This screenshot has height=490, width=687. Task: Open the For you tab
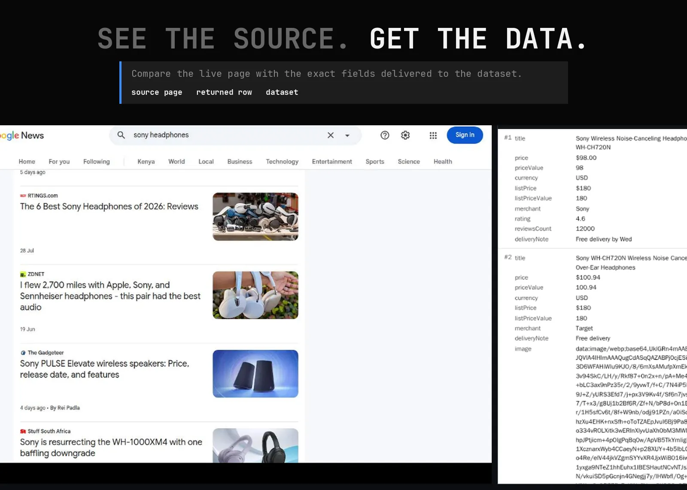[x=59, y=162]
